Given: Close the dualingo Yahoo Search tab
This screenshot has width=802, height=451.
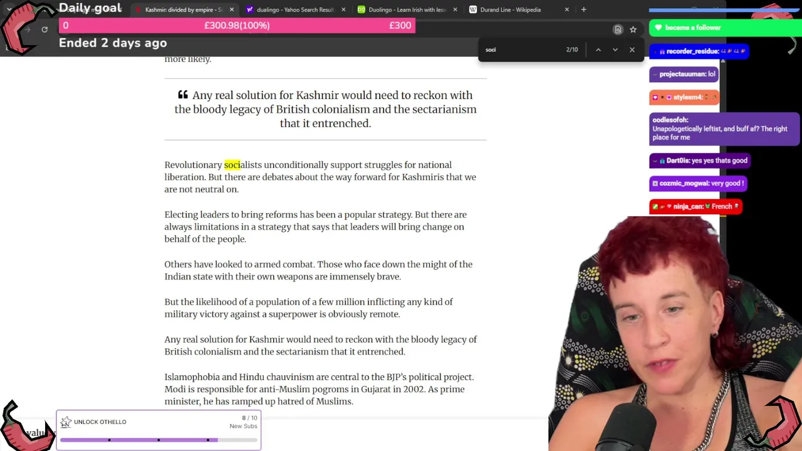Looking at the screenshot, I should pos(343,9).
